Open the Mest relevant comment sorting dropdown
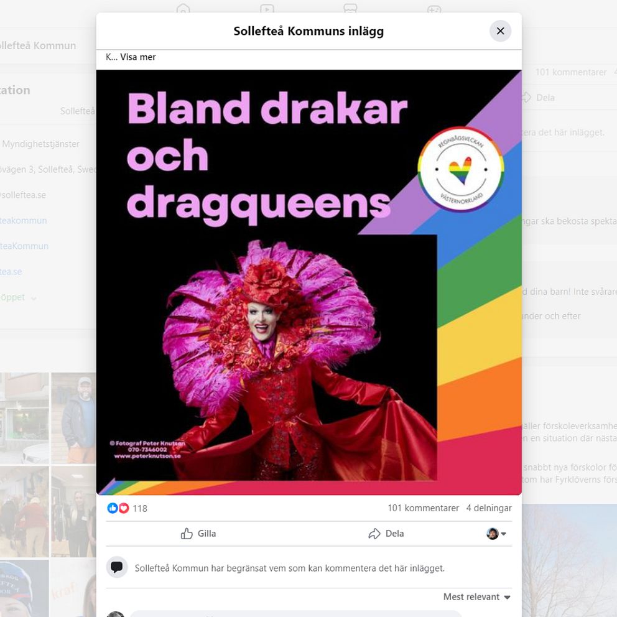 pyautogui.click(x=476, y=597)
